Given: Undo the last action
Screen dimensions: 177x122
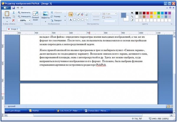Looking at the screenshot, I should point(18,8).
